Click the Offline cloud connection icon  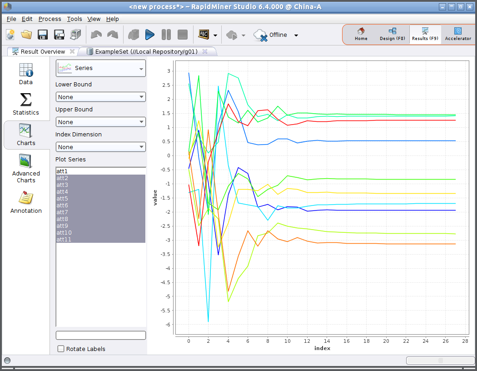click(x=260, y=35)
